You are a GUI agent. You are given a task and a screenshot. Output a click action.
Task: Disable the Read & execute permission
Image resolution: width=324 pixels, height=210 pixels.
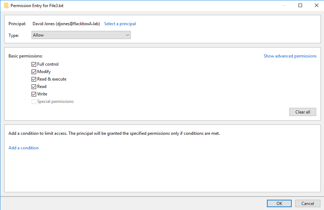[34, 79]
